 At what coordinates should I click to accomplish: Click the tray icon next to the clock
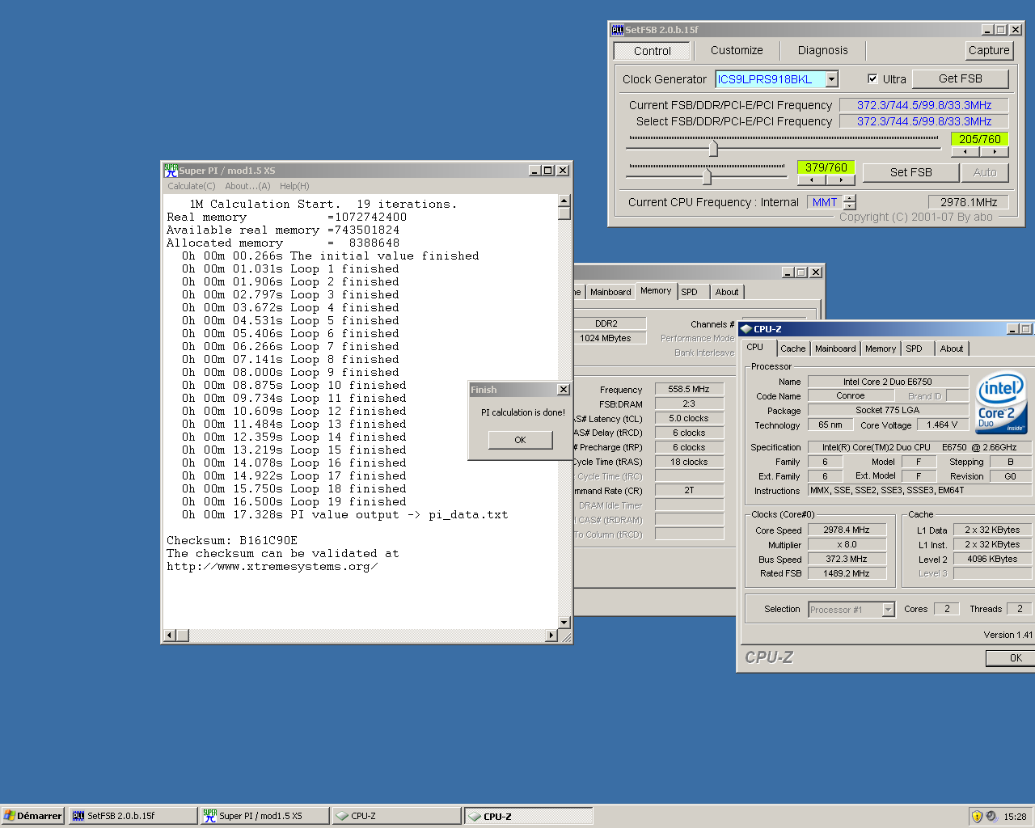pyautogui.click(x=991, y=817)
